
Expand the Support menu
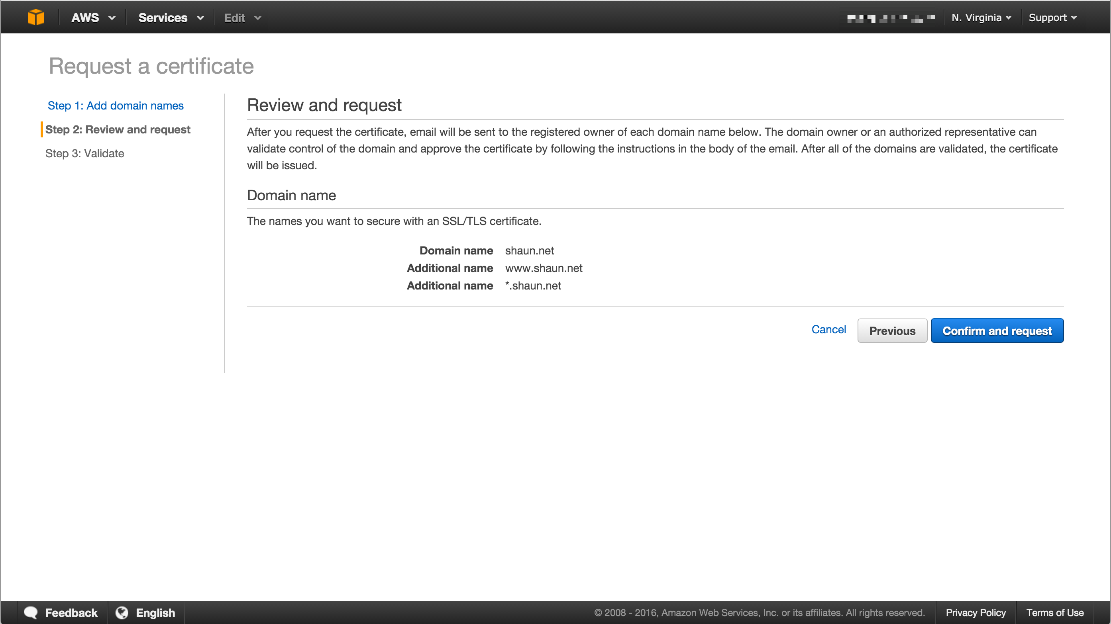tap(1052, 18)
